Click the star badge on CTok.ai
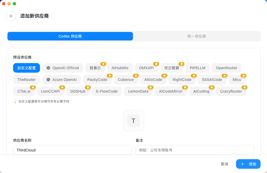267x173 pixels. pos(33,87)
